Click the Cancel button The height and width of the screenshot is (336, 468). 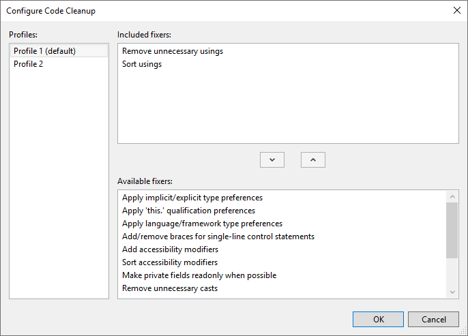tap(433, 320)
